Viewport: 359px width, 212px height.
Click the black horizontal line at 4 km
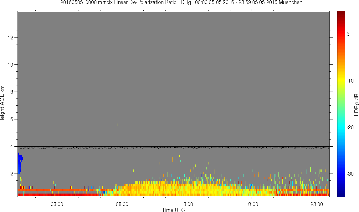[173, 146]
